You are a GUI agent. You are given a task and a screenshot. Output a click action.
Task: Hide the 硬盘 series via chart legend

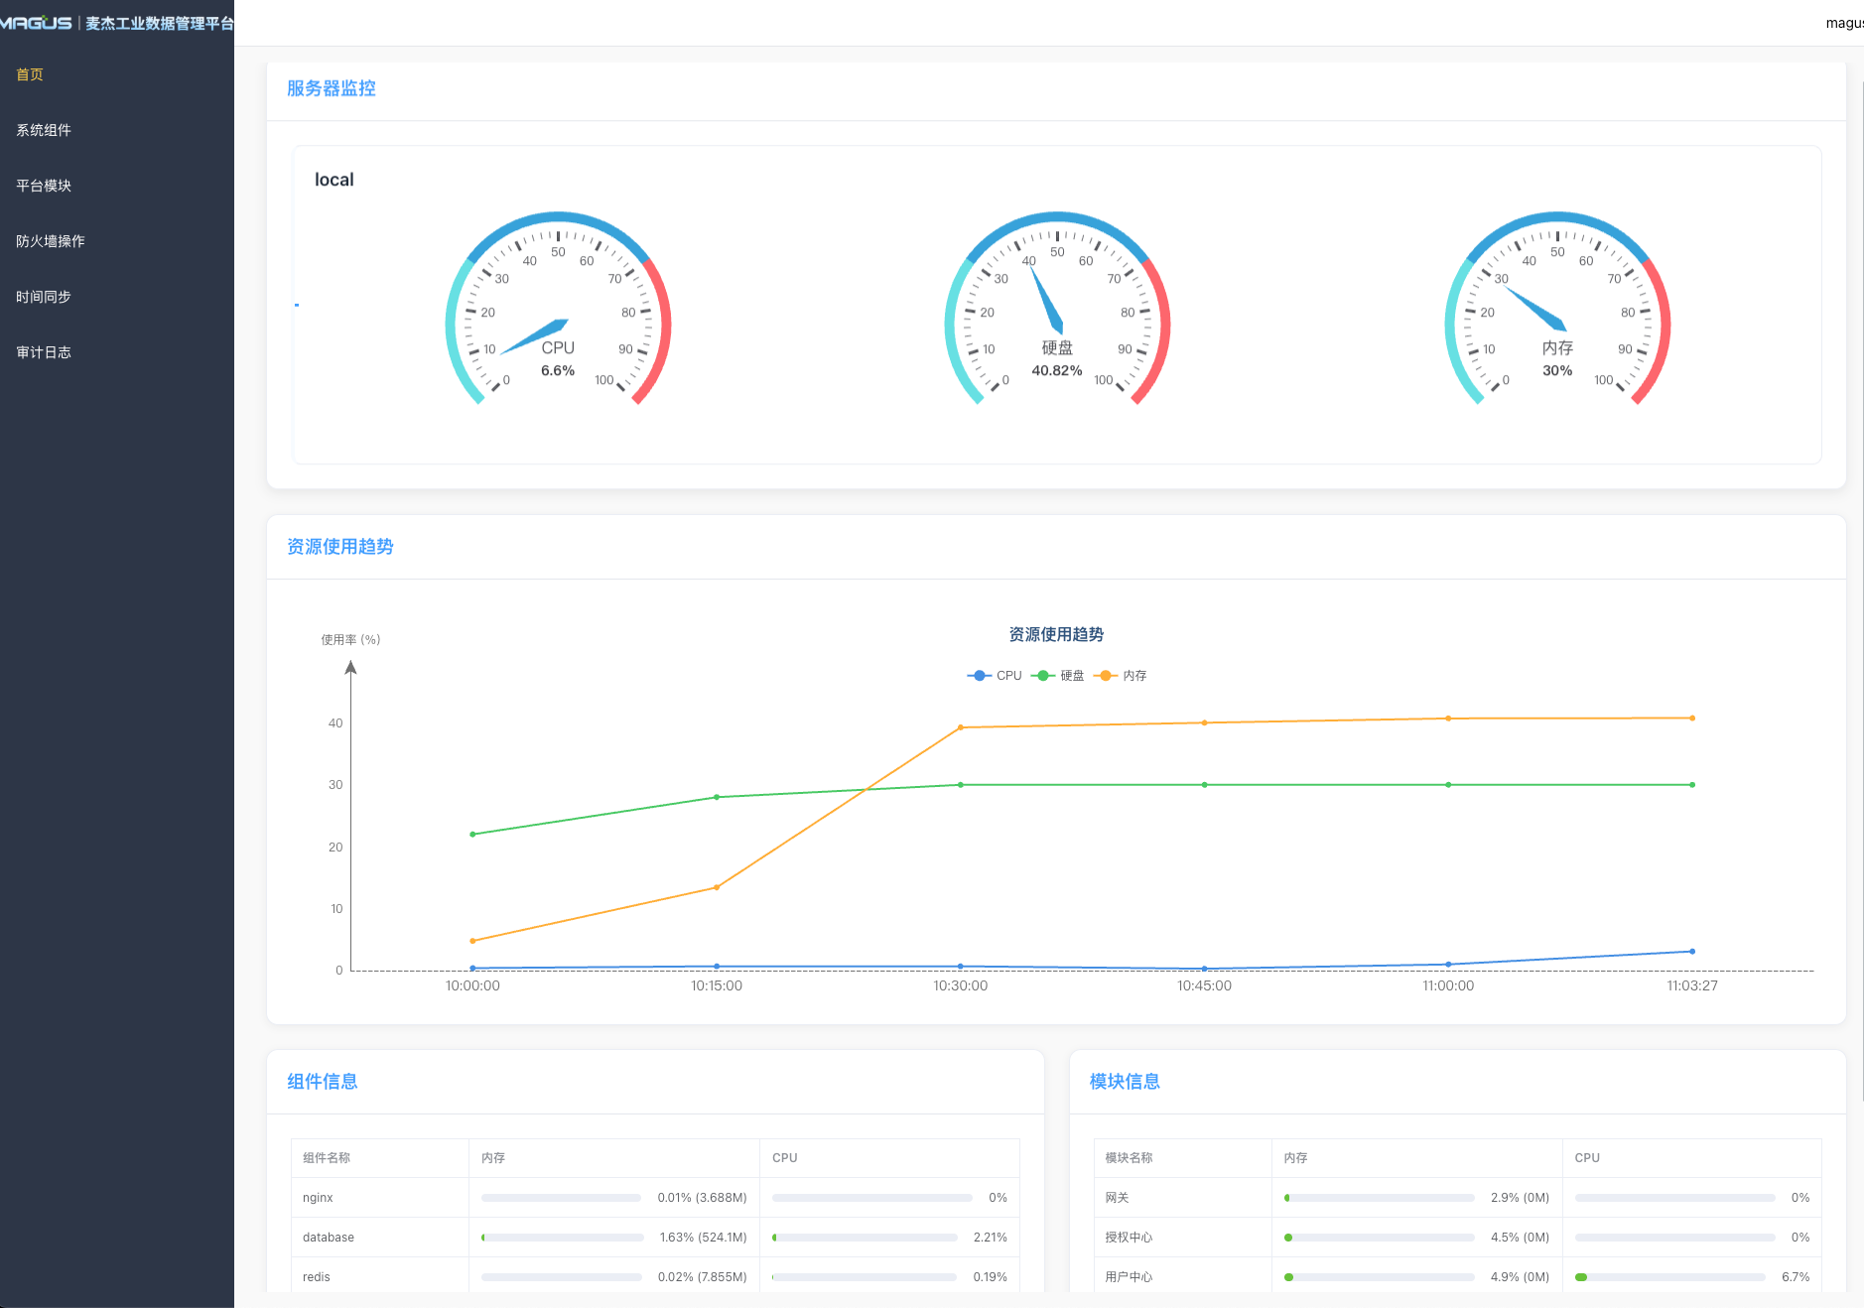pyautogui.click(x=1058, y=676)
